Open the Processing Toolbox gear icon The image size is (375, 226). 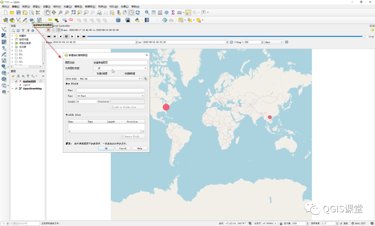coord(166,12)
